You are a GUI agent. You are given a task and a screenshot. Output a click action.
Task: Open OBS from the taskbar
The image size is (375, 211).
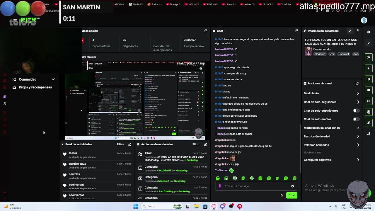click(x=231, y=206)
